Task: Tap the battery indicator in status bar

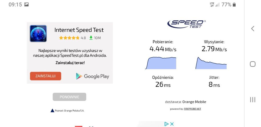Action: click(x=234, y=4)
